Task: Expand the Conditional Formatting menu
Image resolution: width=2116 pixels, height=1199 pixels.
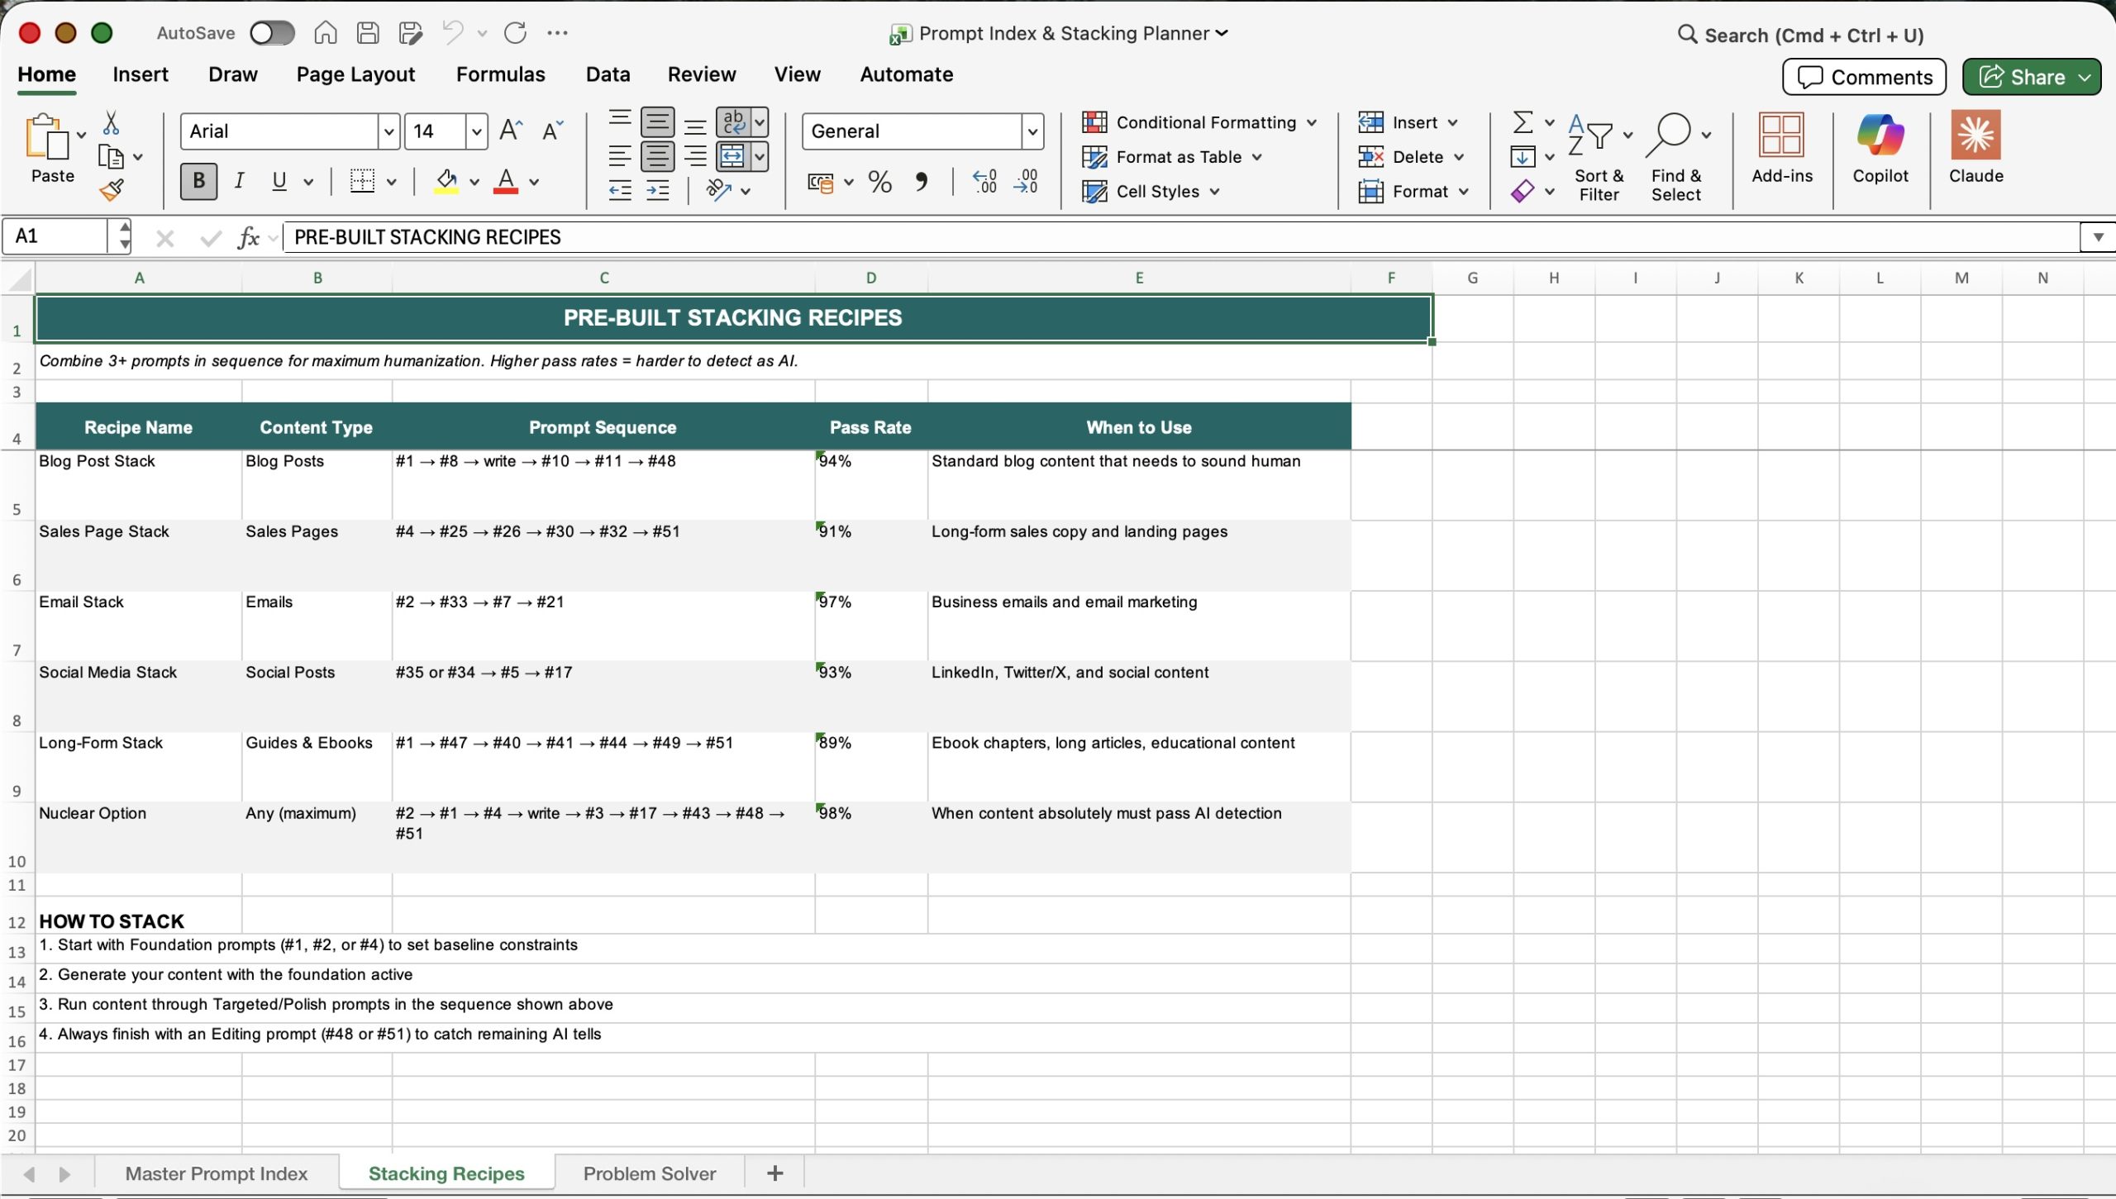Action: 1199,122
